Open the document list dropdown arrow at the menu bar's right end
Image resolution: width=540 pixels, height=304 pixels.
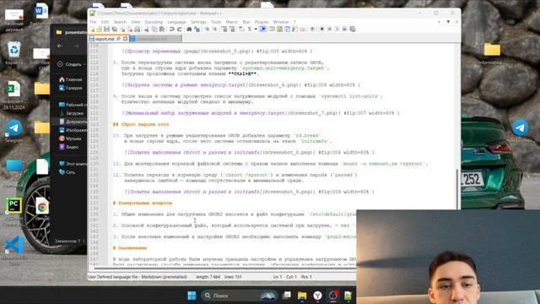pyautogui.click(x=448, y=22)
